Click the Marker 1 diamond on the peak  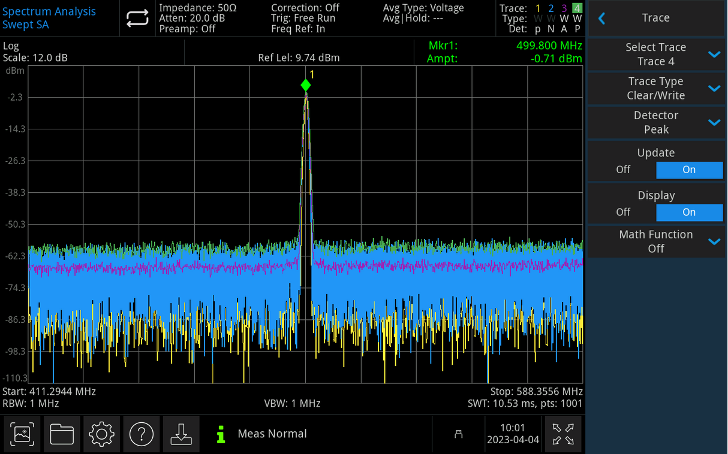(306, 86)
